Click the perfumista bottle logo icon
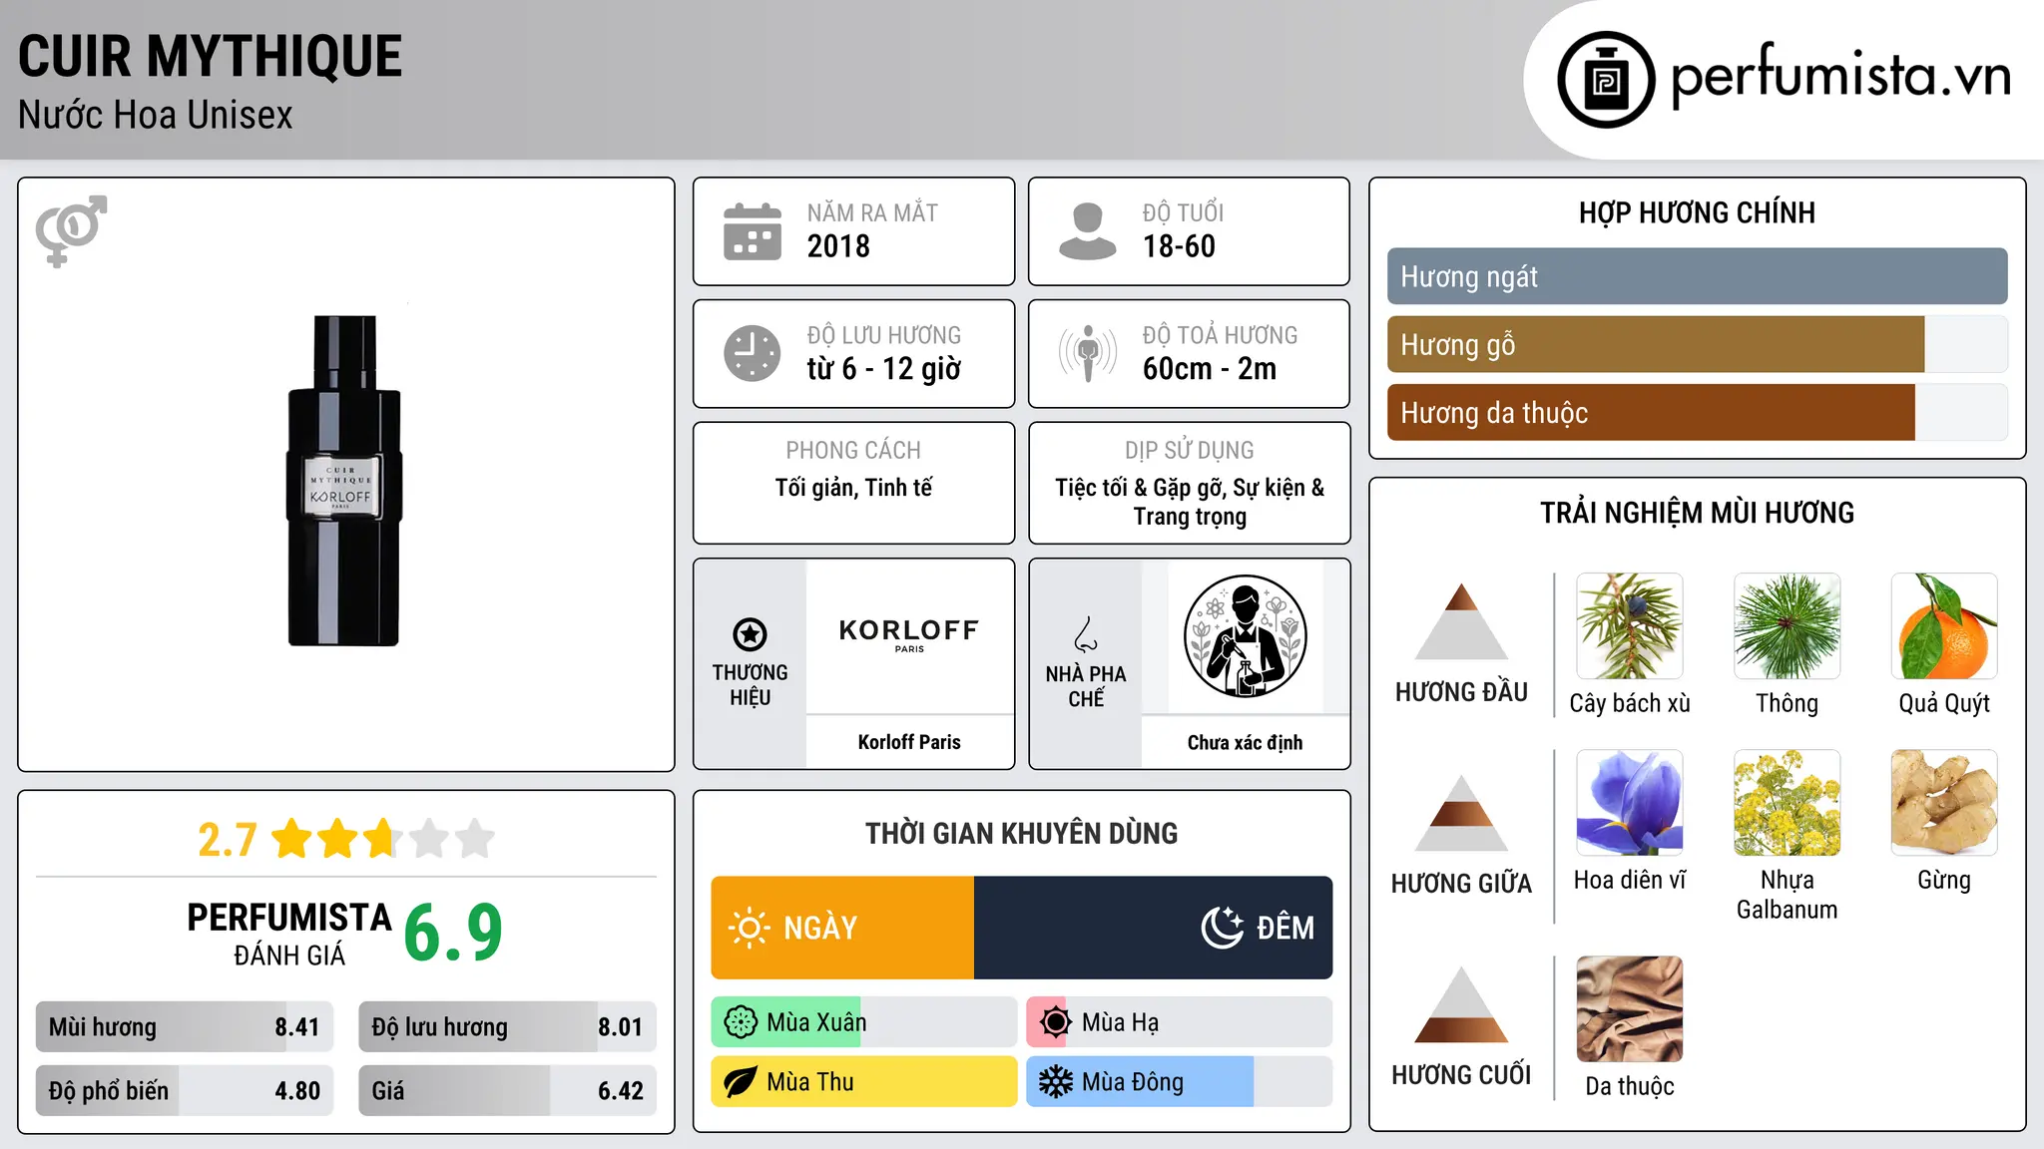The height and width of the screenshot is (1149, 2044). pos(1606,80)
